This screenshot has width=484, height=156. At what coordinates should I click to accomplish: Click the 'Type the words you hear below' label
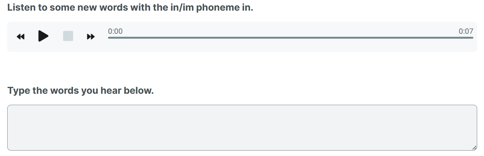tap(81, 91)
